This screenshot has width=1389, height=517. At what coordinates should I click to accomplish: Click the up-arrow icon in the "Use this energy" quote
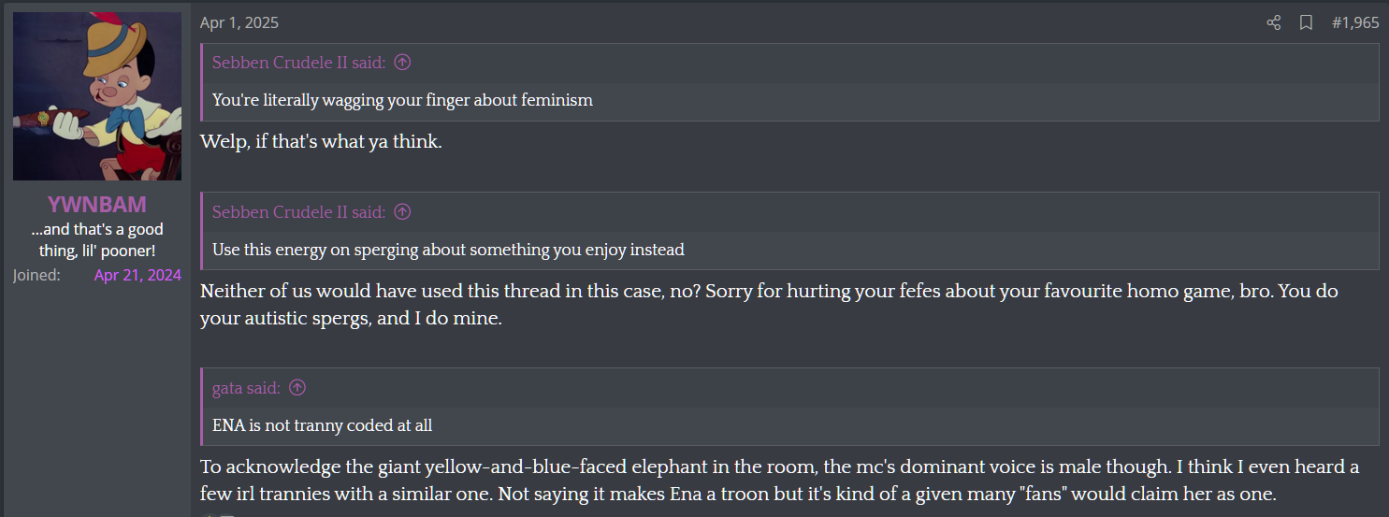402,212
